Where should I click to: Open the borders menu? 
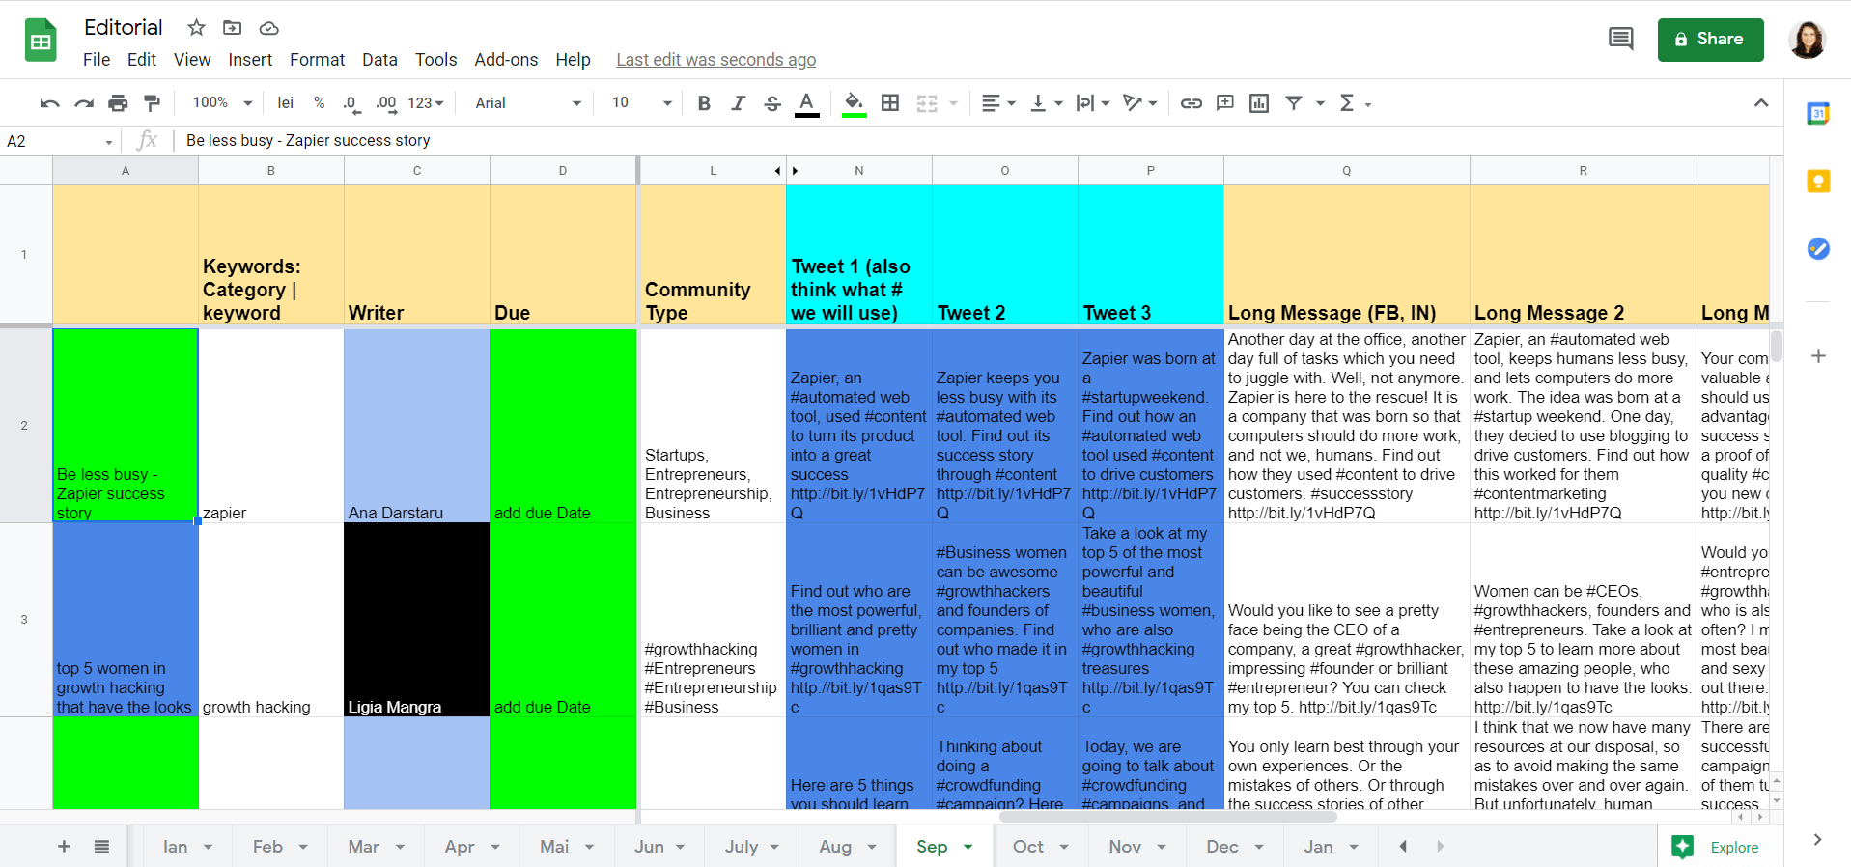pyautogui.click(x=890, y=103)
